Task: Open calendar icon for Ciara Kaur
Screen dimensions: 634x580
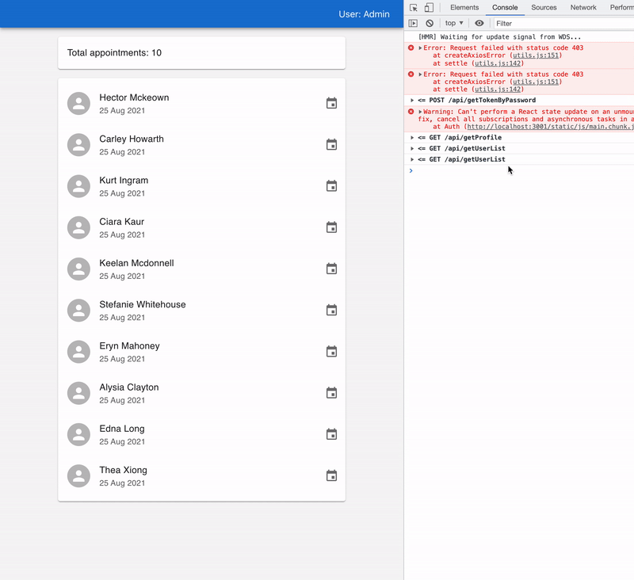Action: (x=331, y=227)
